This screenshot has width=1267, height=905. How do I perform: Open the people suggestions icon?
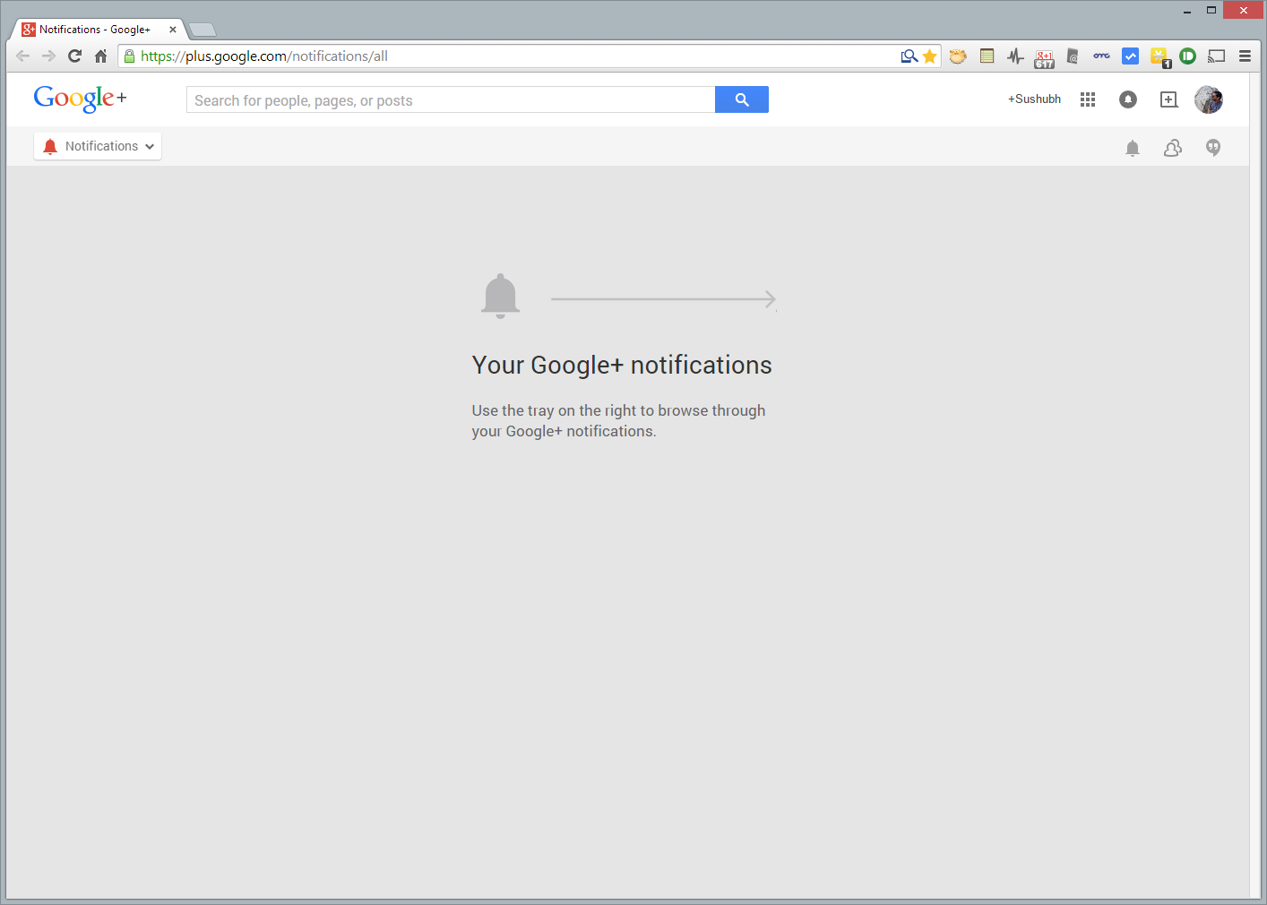(x=1172, y=148)
